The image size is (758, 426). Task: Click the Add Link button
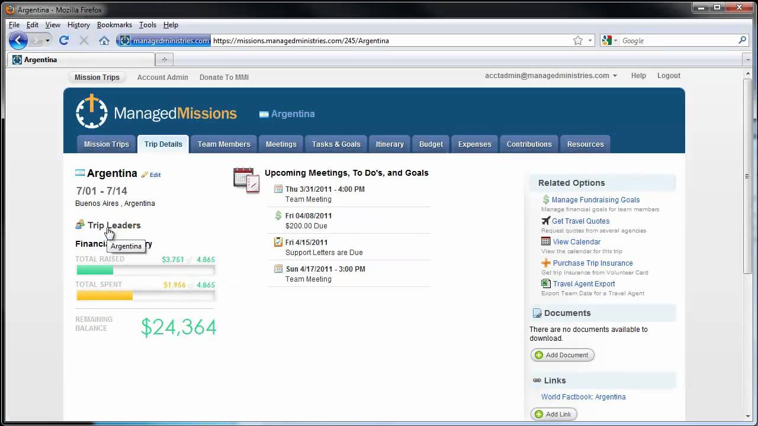(554, 414)
